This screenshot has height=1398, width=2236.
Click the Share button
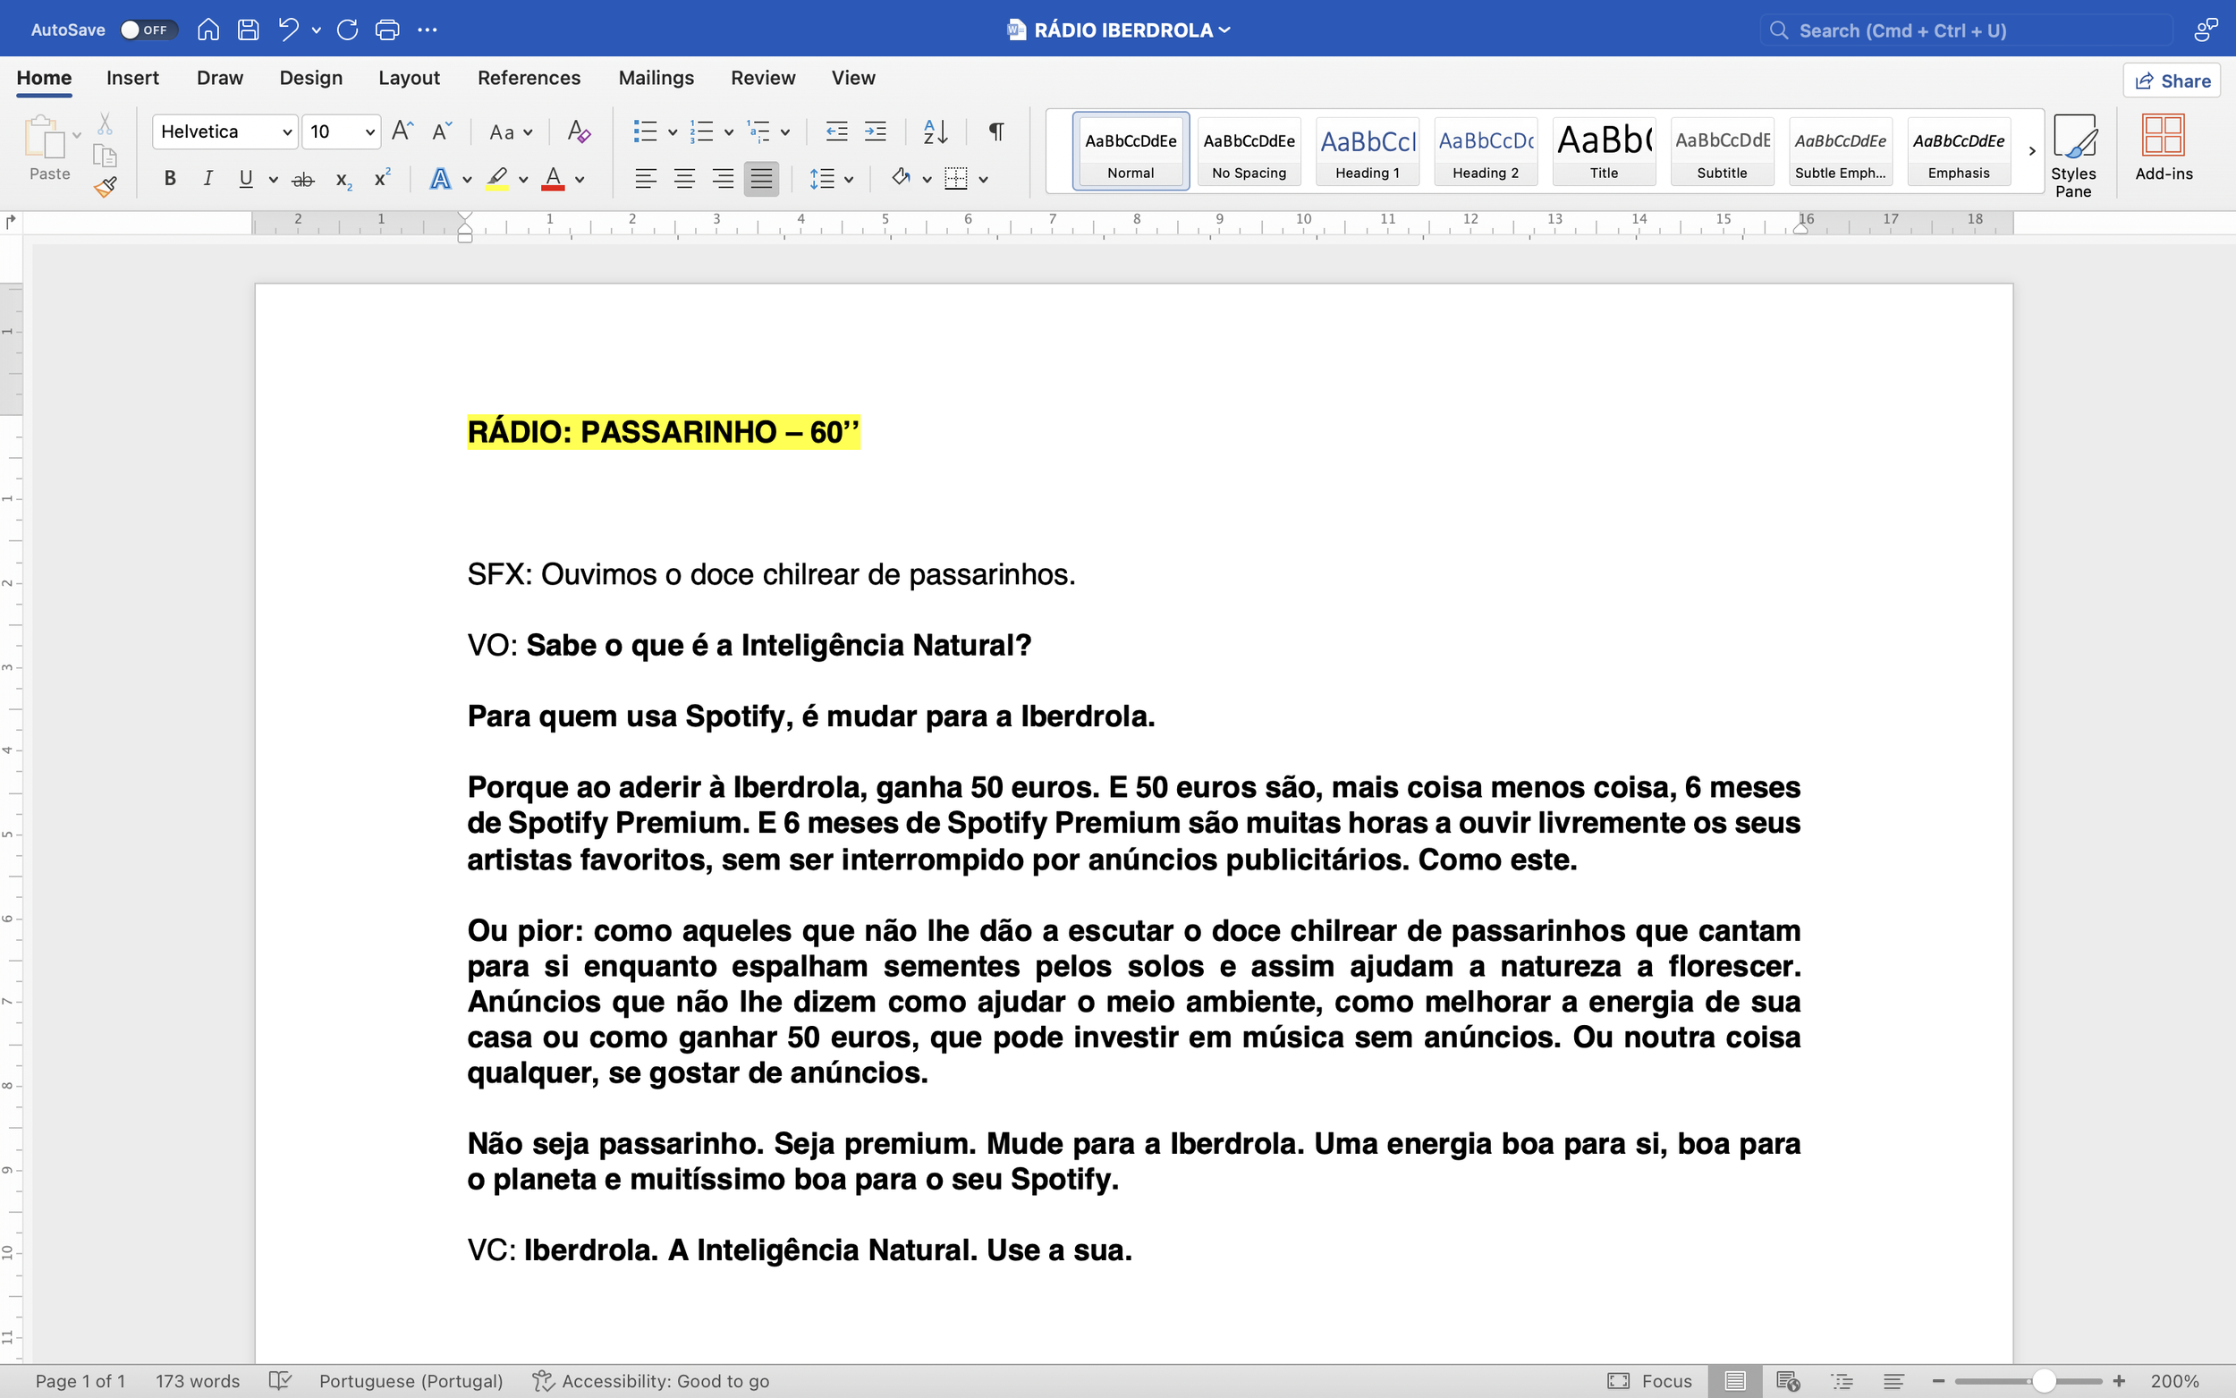pos(2172,80)
